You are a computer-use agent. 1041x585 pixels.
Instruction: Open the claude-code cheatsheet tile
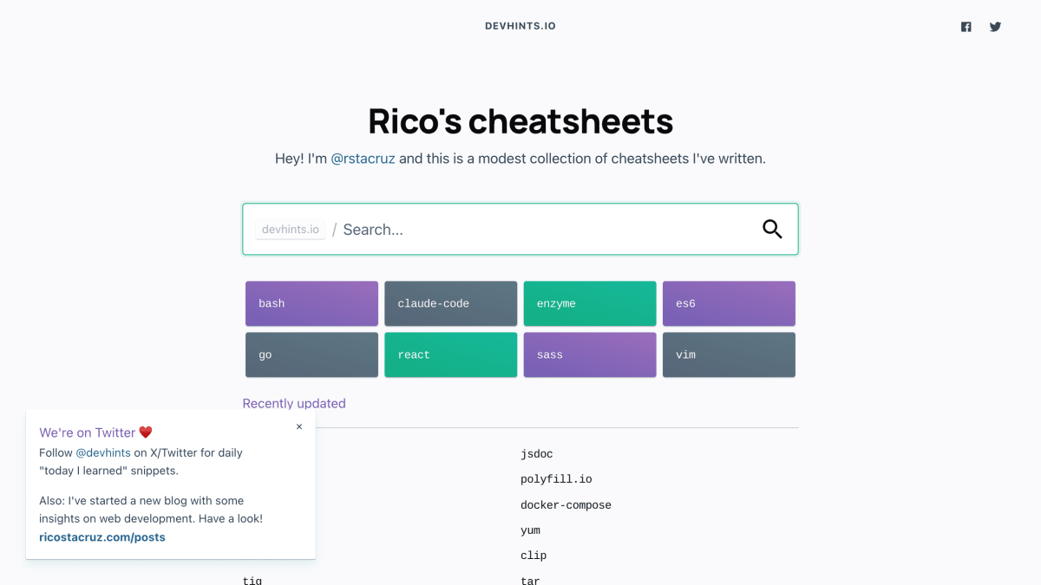pyautogui.click(x=451, y=303)
